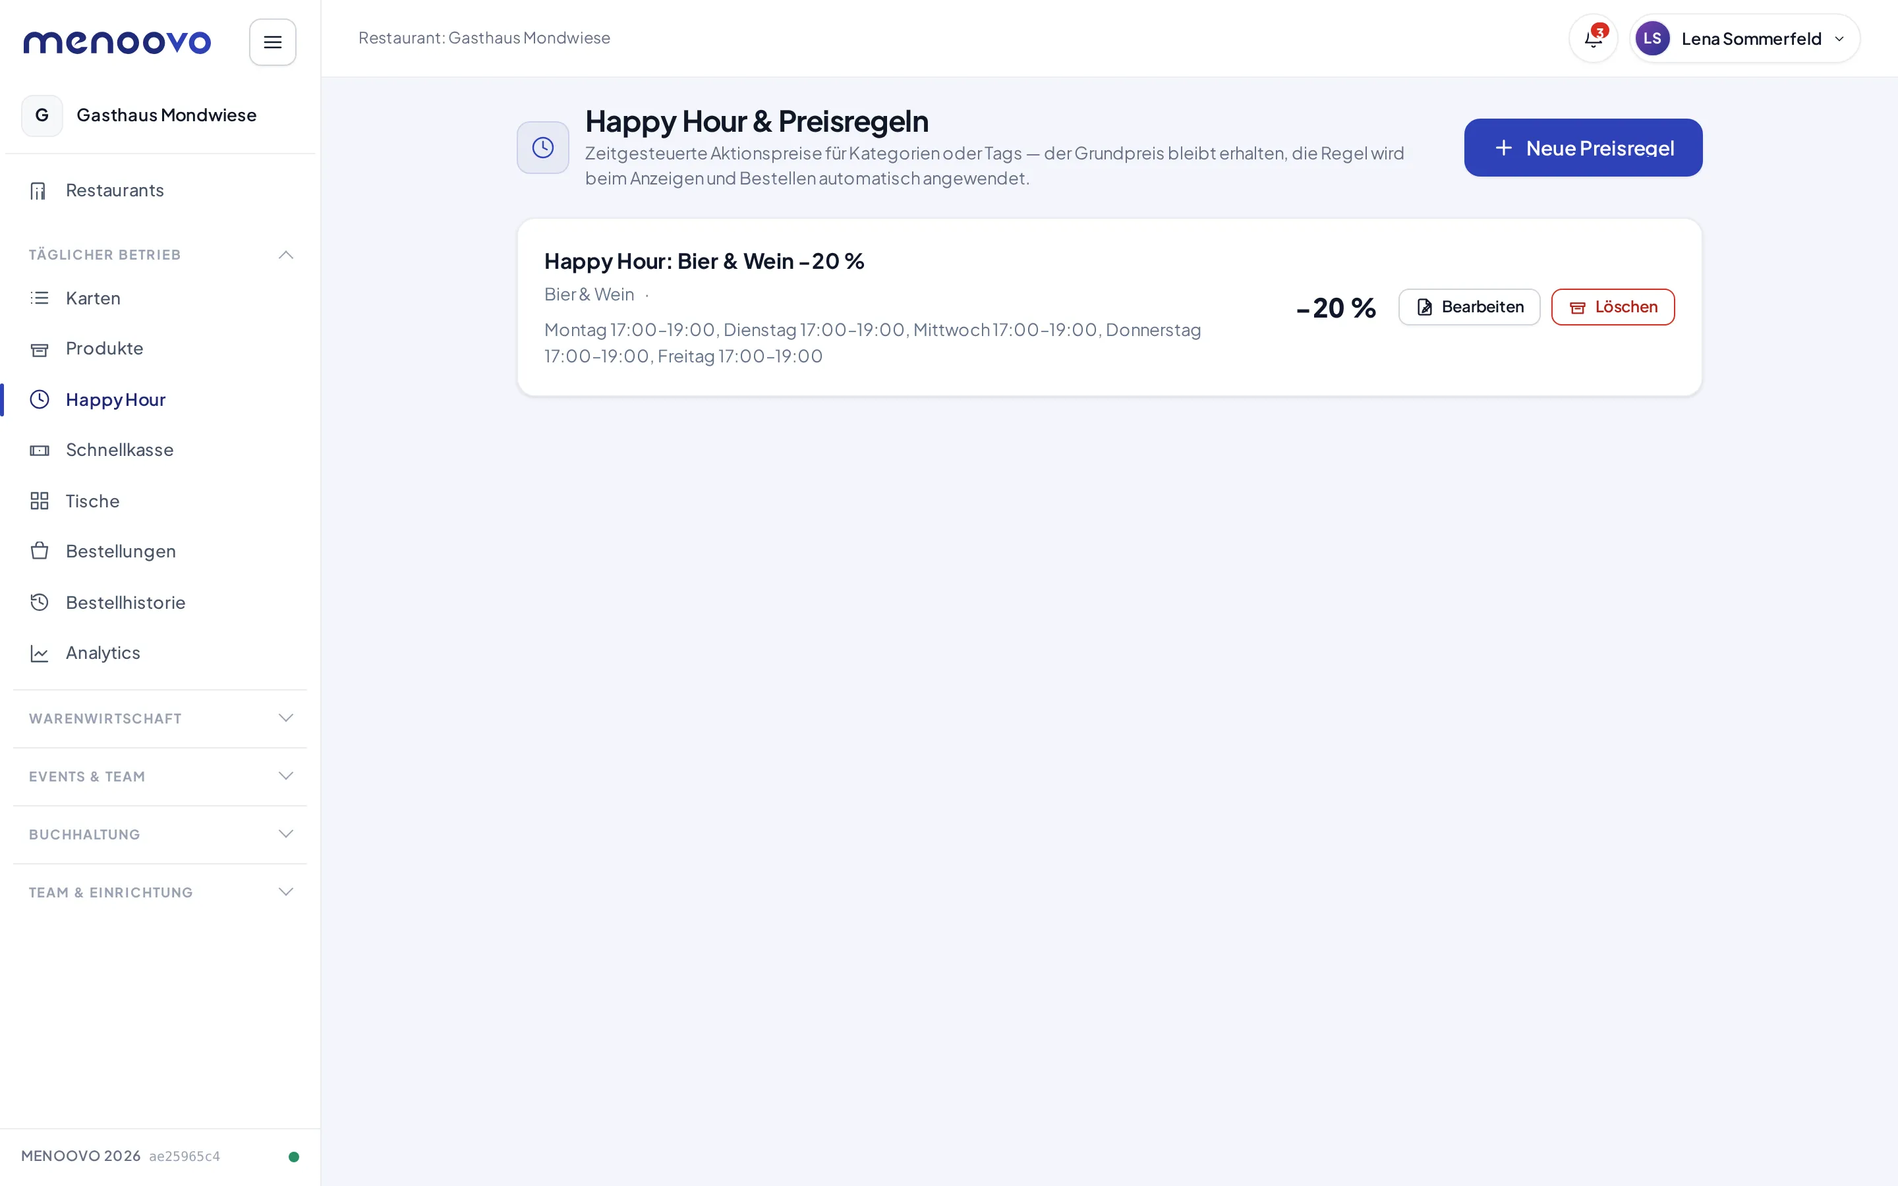This screenshot has width=1898, height=1186.
Task: Click the Tische grid icon
Action: 40,501
